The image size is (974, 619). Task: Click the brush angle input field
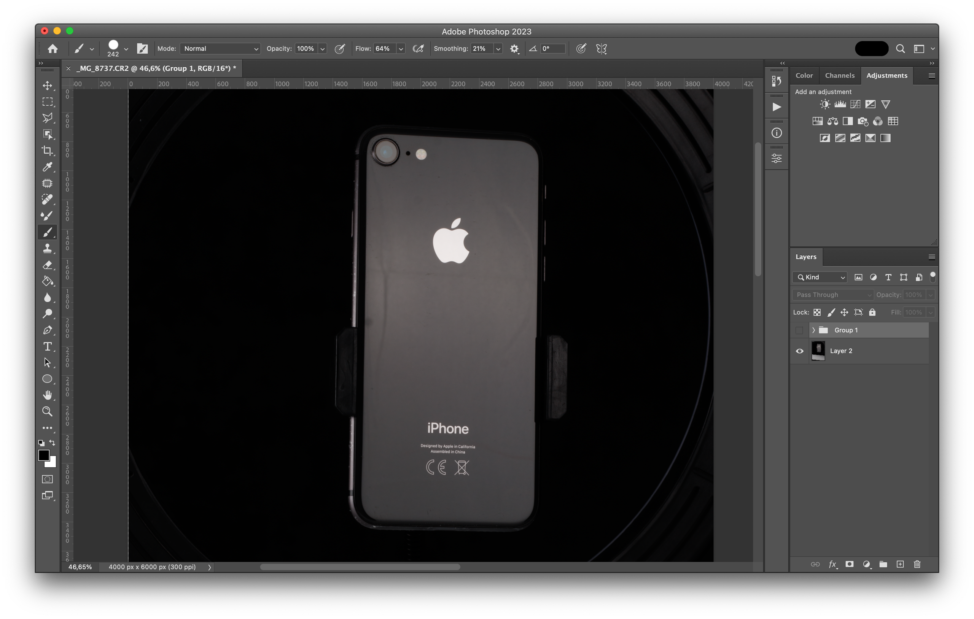(x=552, y=49)
